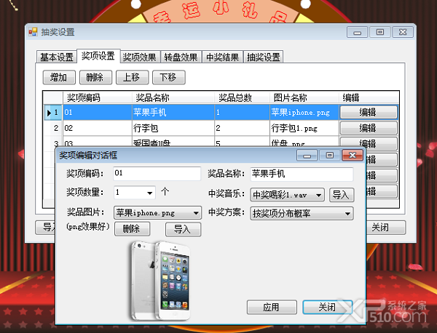Screen dimensions: 437x333
Task: Click the 苹果iphone.png cell in the table
Action: (x=304, y=113)
